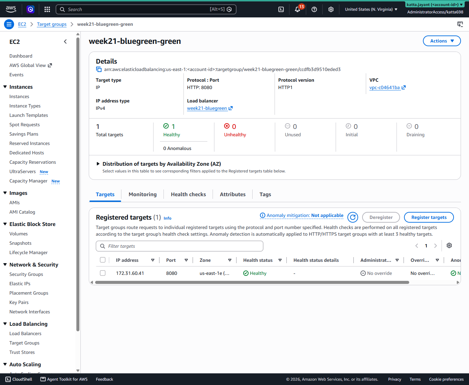Switch to the Monitoring tab
Image resolution: width=469 pixels, height=385 pixels.
[x=143, y=194]
